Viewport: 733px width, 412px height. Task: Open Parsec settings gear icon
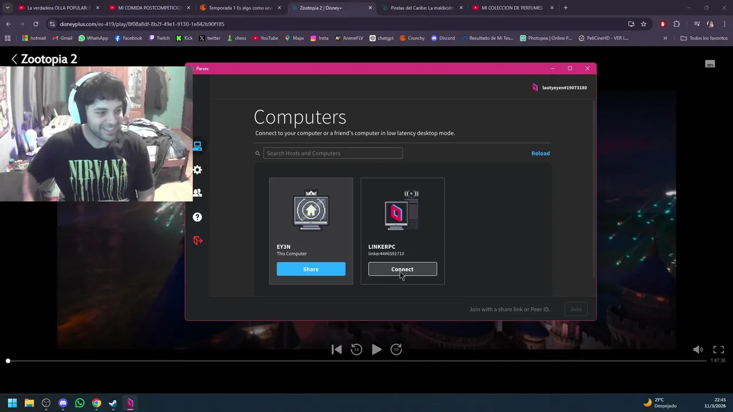click(x=197, y=170)
